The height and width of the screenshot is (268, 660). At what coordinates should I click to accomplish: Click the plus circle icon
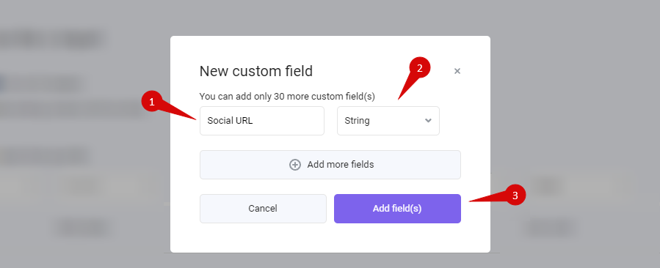click(295, 165)
